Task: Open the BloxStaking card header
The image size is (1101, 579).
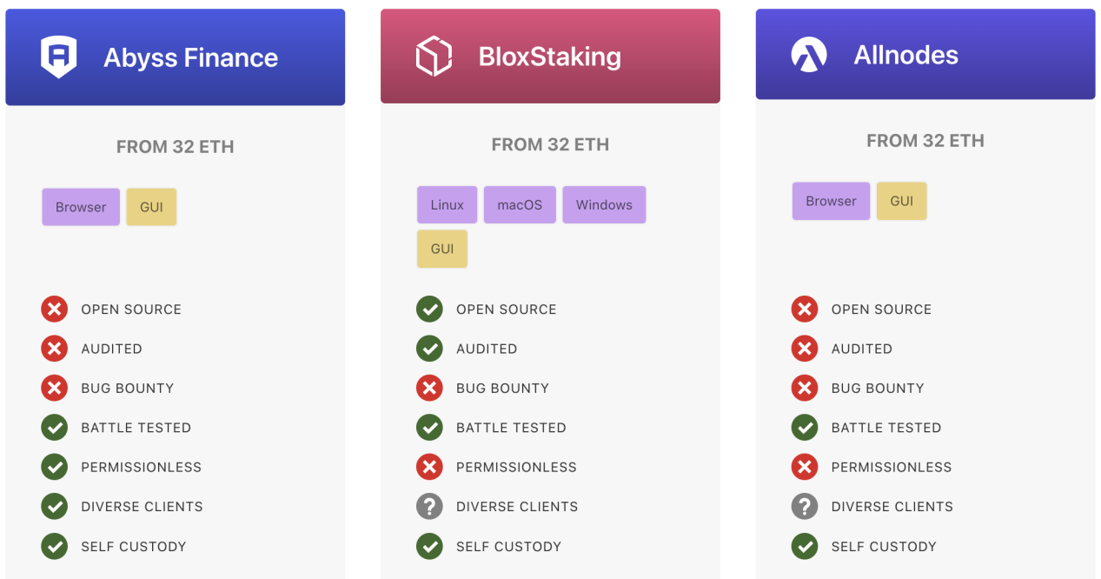Action: 550,57
